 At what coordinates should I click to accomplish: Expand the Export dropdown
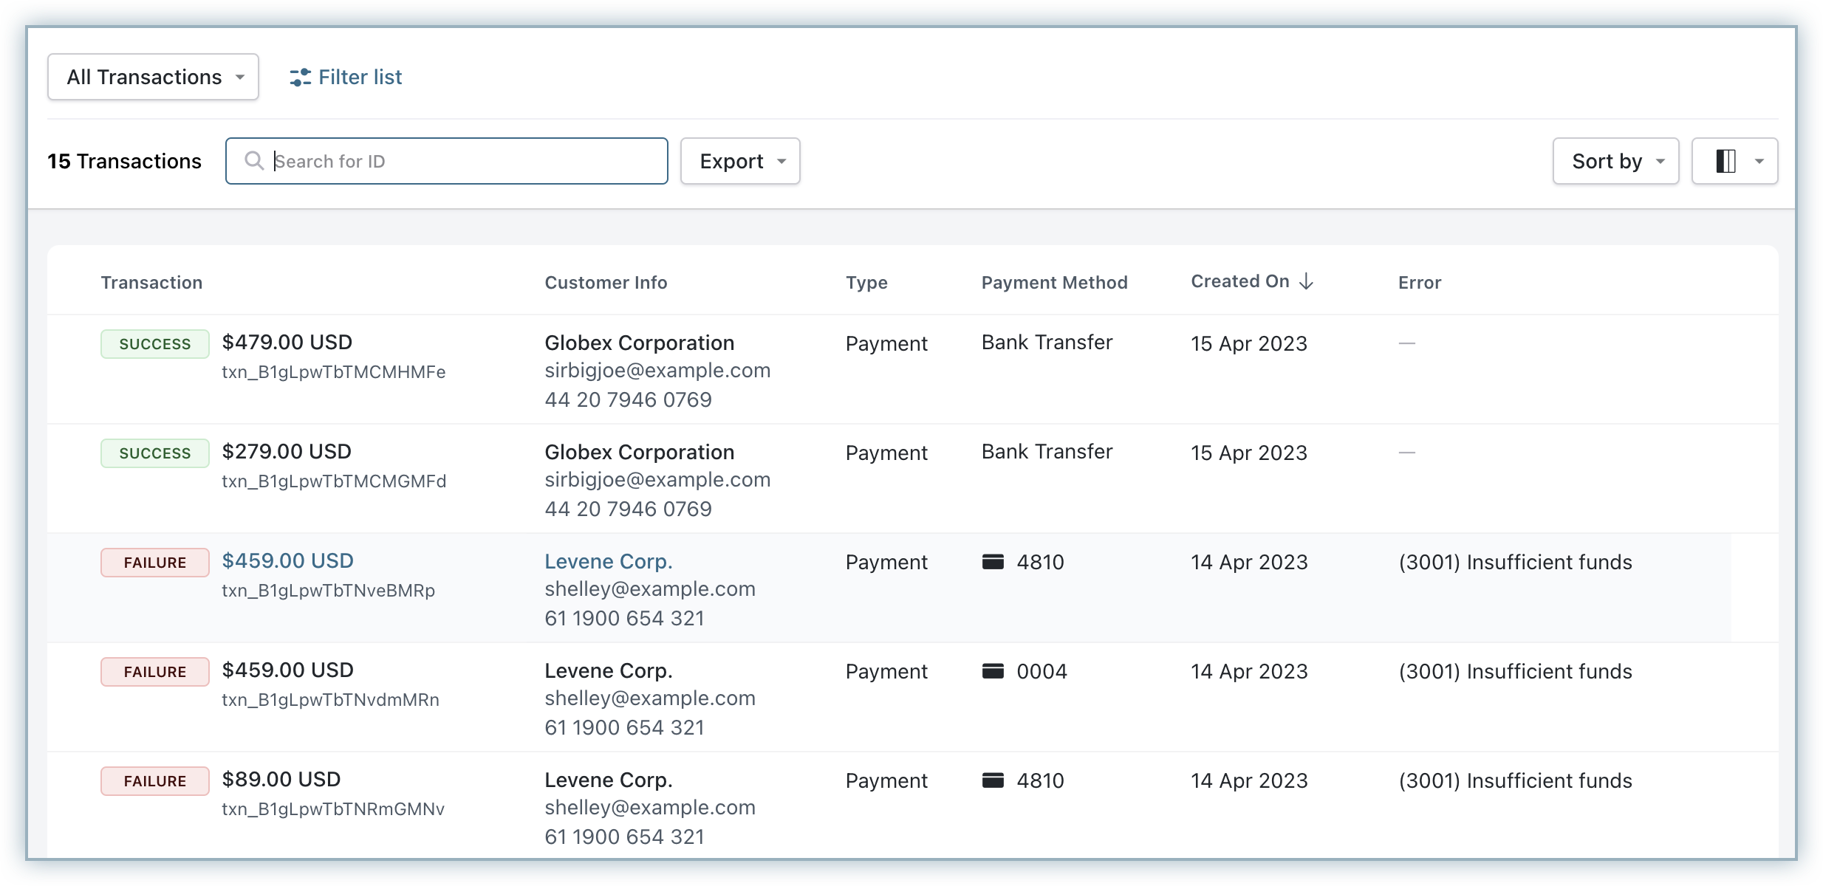point(740,161)
